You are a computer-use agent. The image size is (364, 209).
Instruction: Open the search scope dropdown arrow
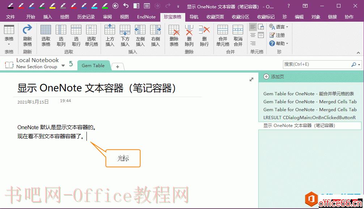point(359,65)
